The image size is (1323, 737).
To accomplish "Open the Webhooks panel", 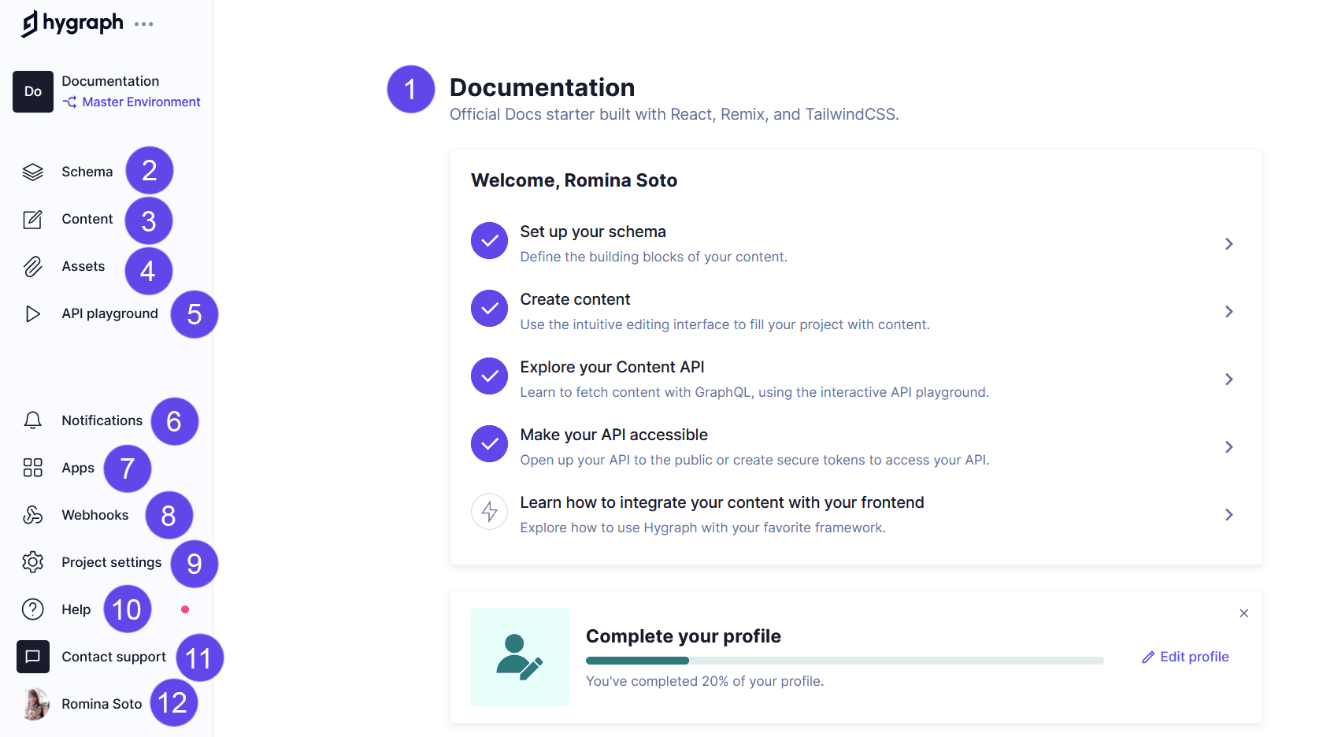I will (94, 515).
